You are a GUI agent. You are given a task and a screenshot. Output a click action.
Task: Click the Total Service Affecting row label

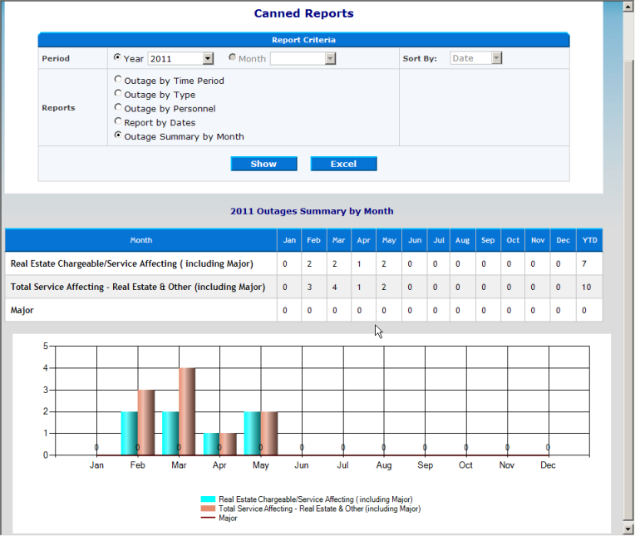click(138, 287)
